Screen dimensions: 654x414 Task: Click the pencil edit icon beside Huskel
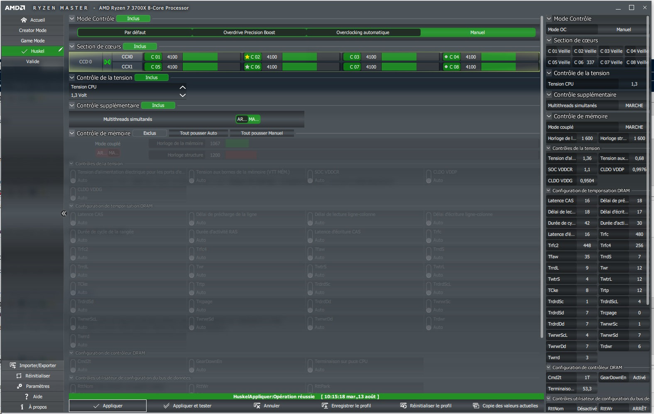tap(60, 50)
